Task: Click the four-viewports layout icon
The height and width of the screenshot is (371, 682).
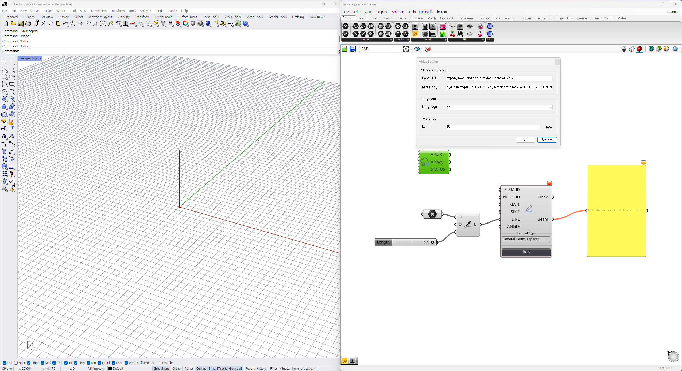Action: 126,23
